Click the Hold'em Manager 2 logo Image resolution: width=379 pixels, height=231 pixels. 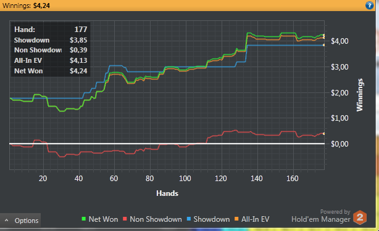(x=360, y=217)
